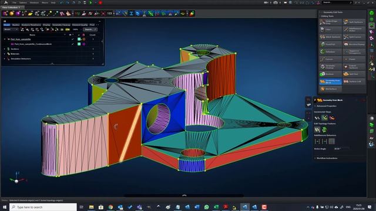The image size is (376, 211).
Task: Open the Geometry Cleanup editing tool
Action: pyautogui.click(x=330, y=67)
